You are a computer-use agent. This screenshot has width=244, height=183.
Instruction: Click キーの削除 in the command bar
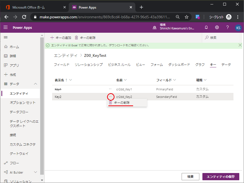point(85,38)
